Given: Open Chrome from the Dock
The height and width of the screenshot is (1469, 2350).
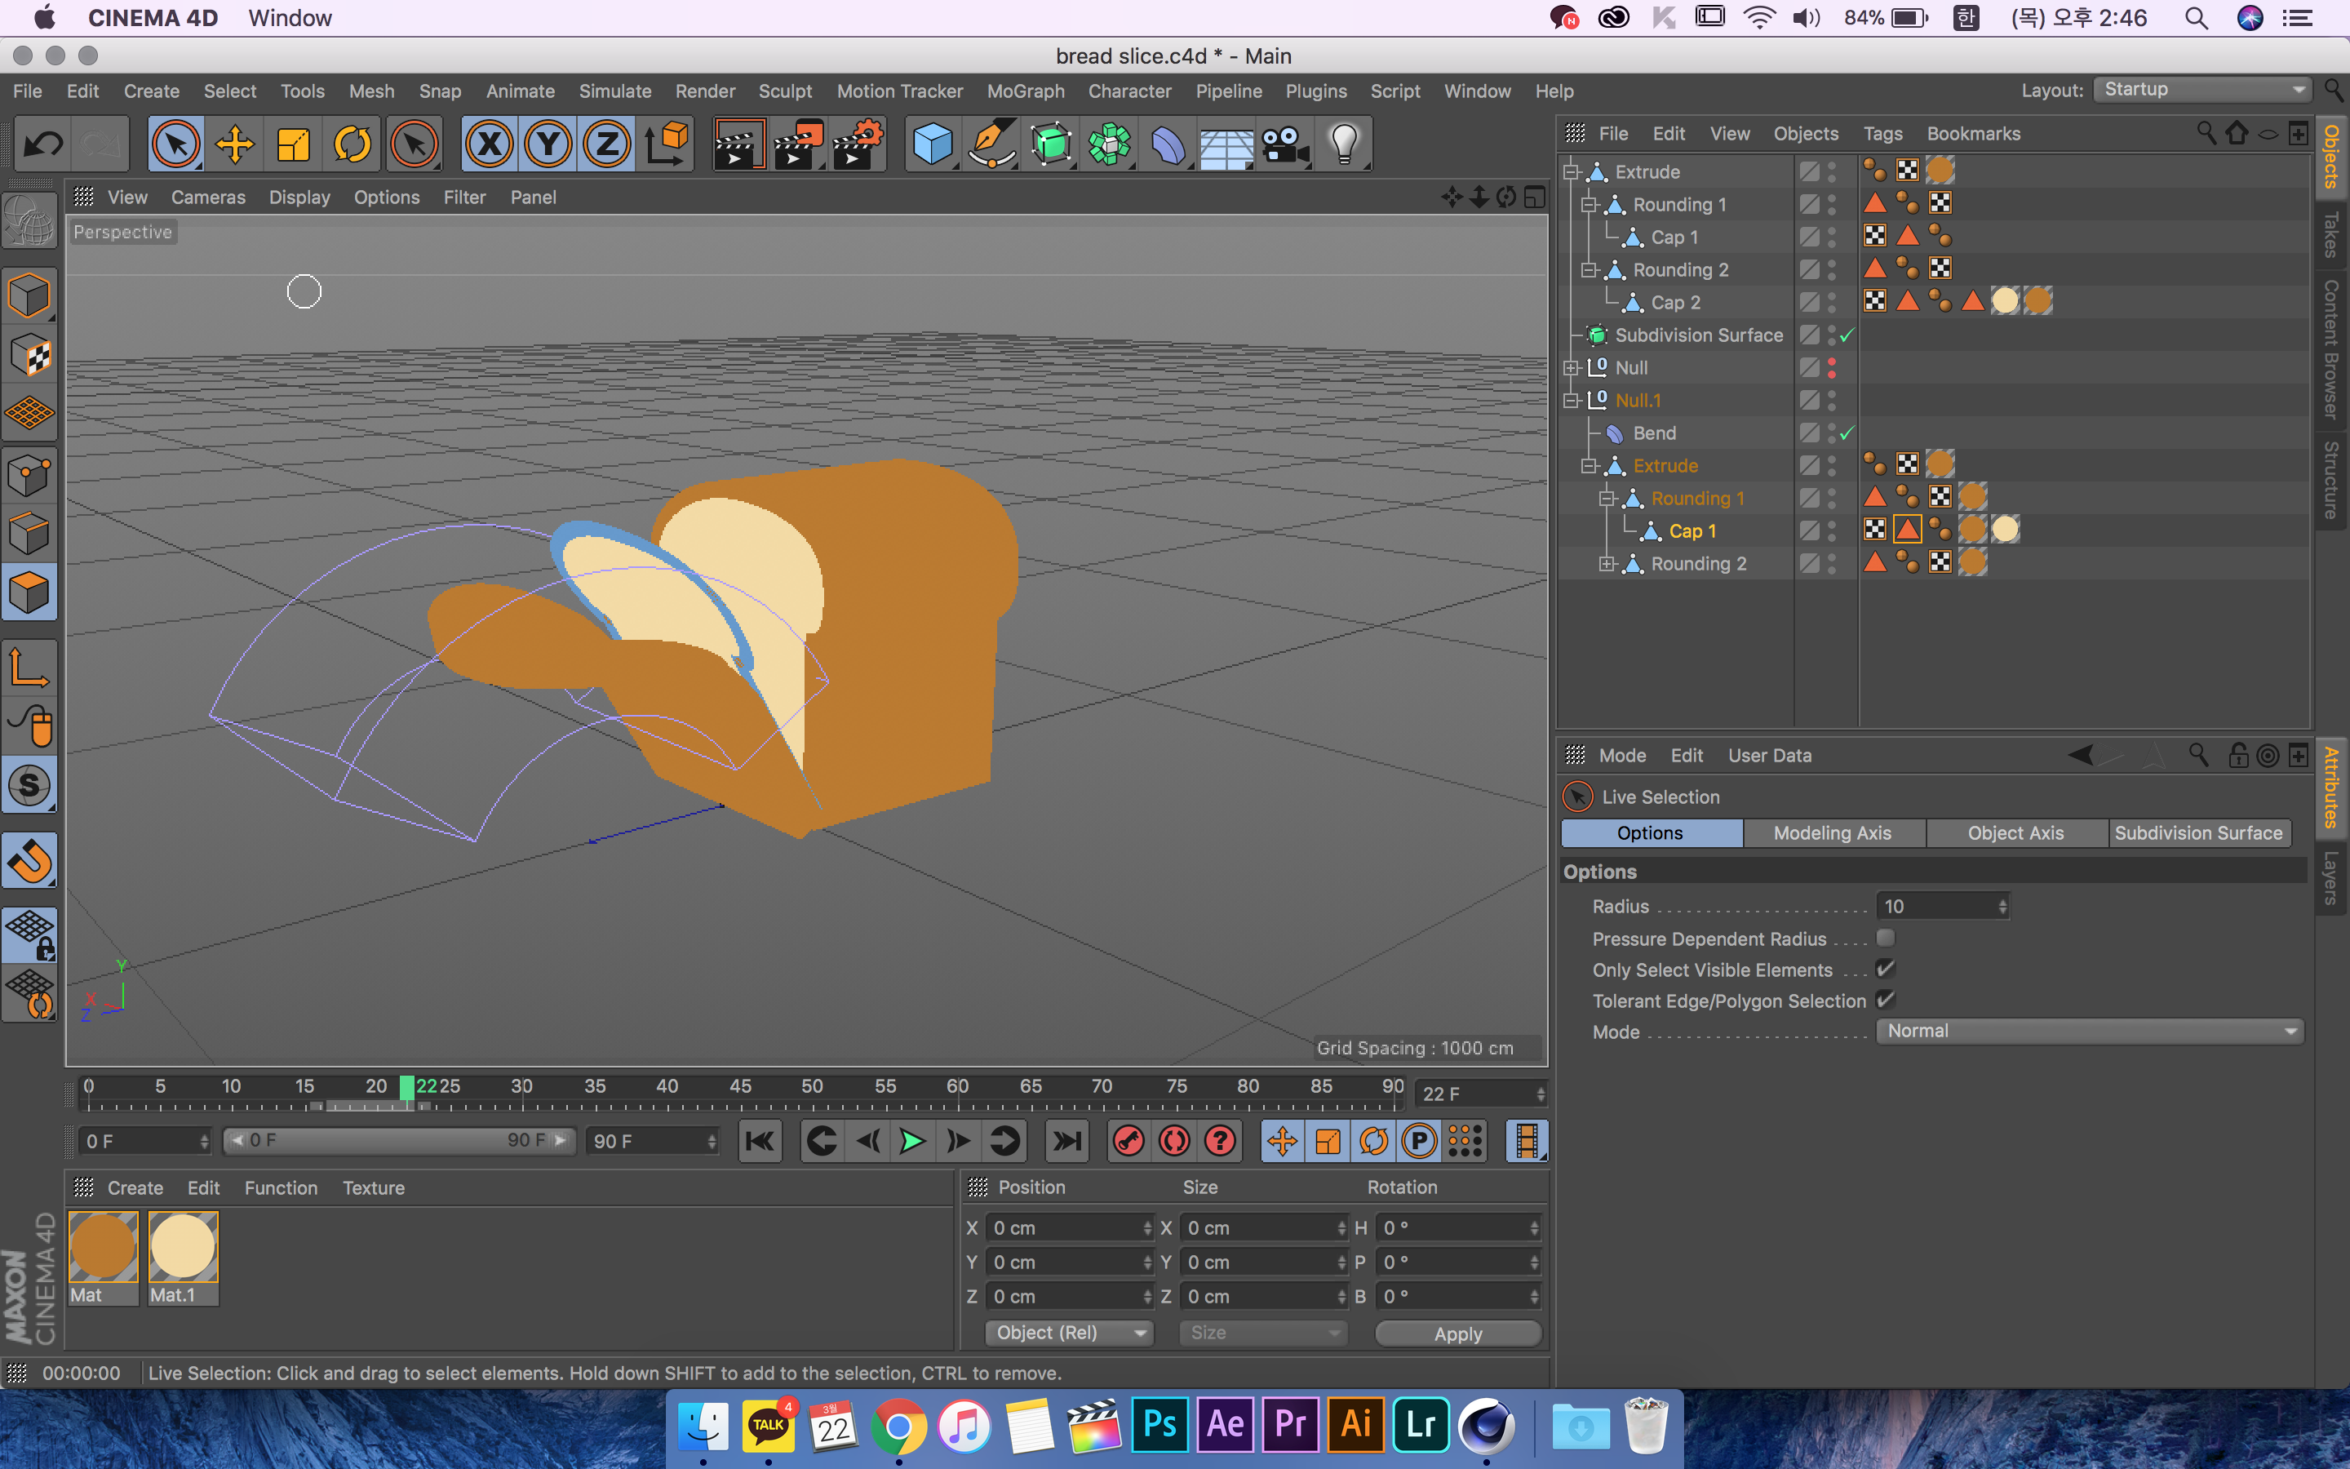Looking at the screenshot, I should [x=898, y=1427].
